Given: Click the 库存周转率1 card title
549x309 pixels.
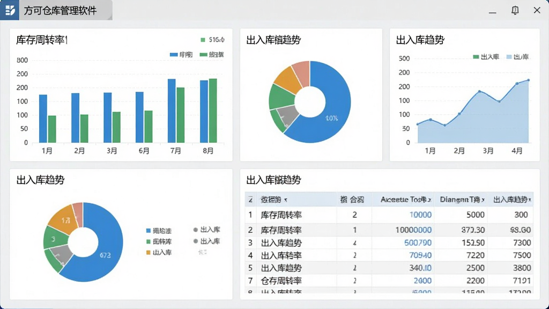Looking at the screenshot, I should click(42, 40).
